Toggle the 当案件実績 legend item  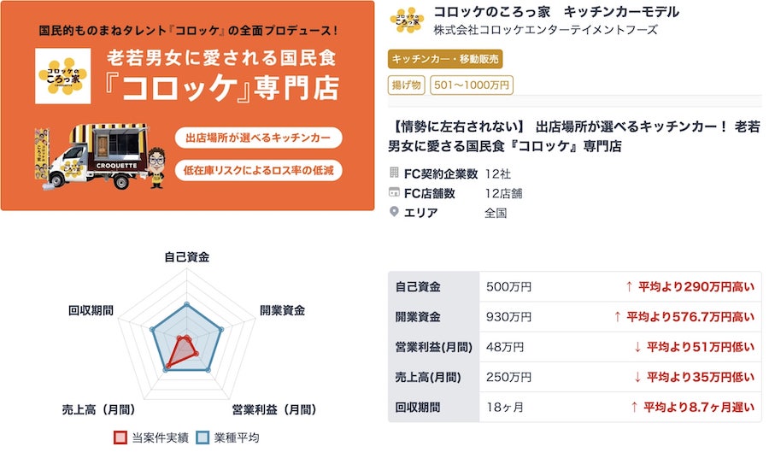click(x=151, y=438)
